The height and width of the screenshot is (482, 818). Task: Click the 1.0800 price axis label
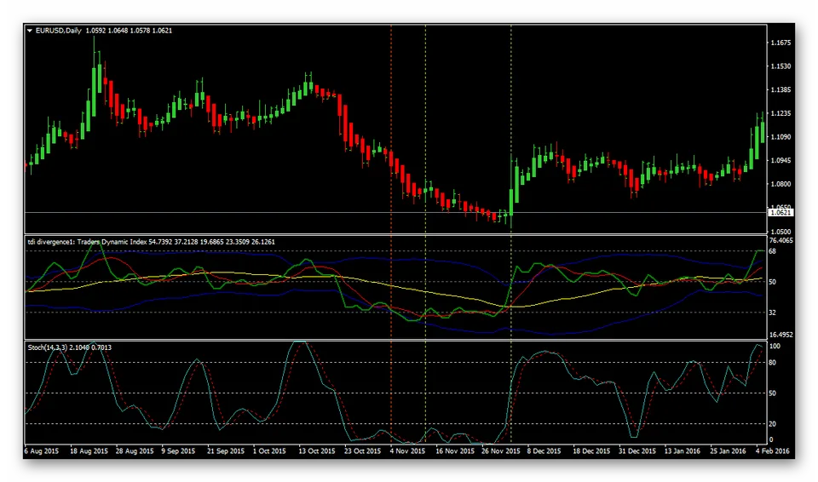pos(781,184)
